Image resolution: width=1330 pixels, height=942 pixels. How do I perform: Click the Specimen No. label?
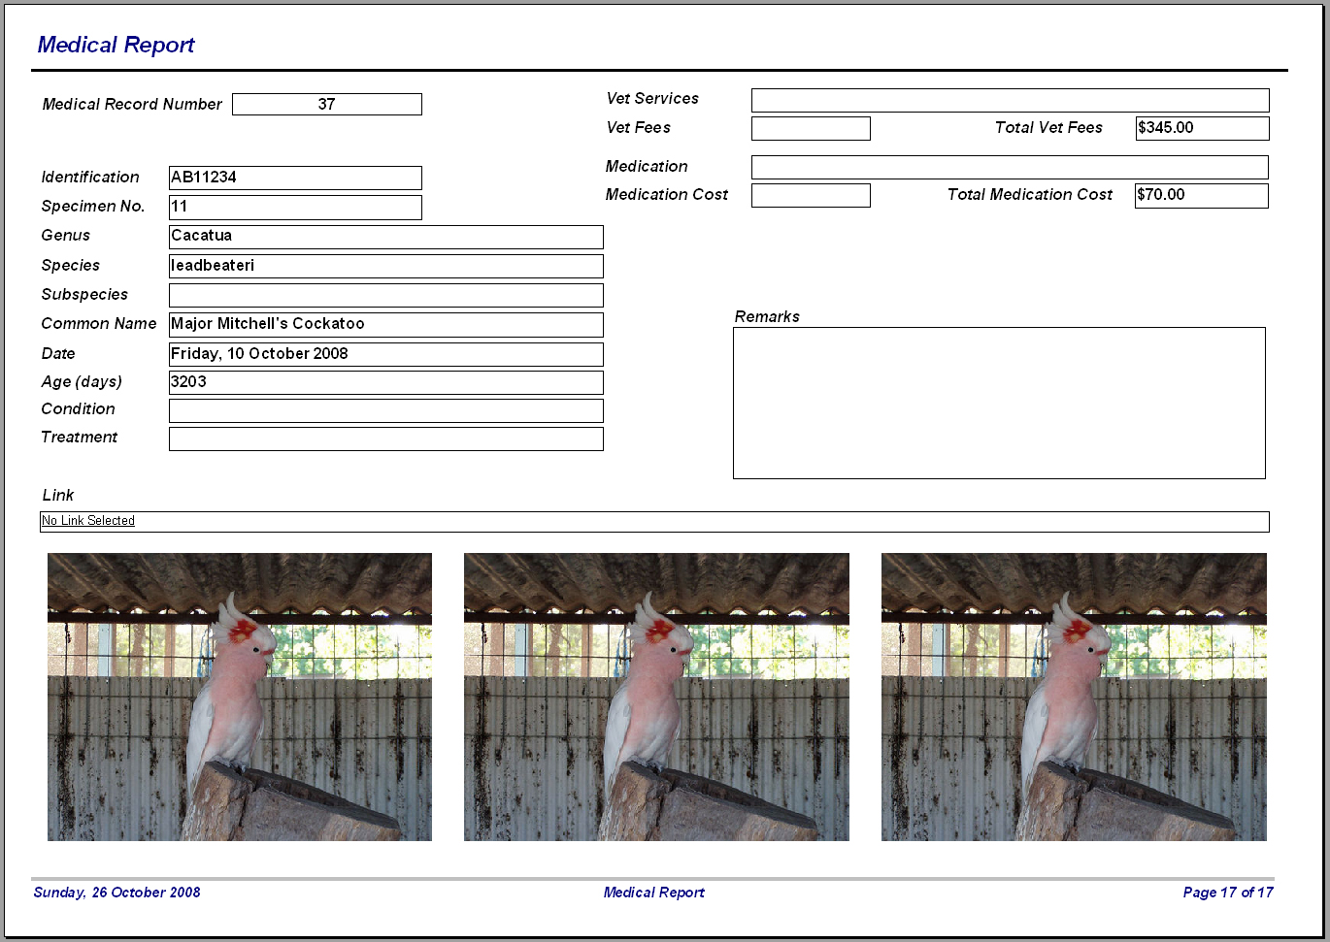pyautogui.click(x=93, y=206)
